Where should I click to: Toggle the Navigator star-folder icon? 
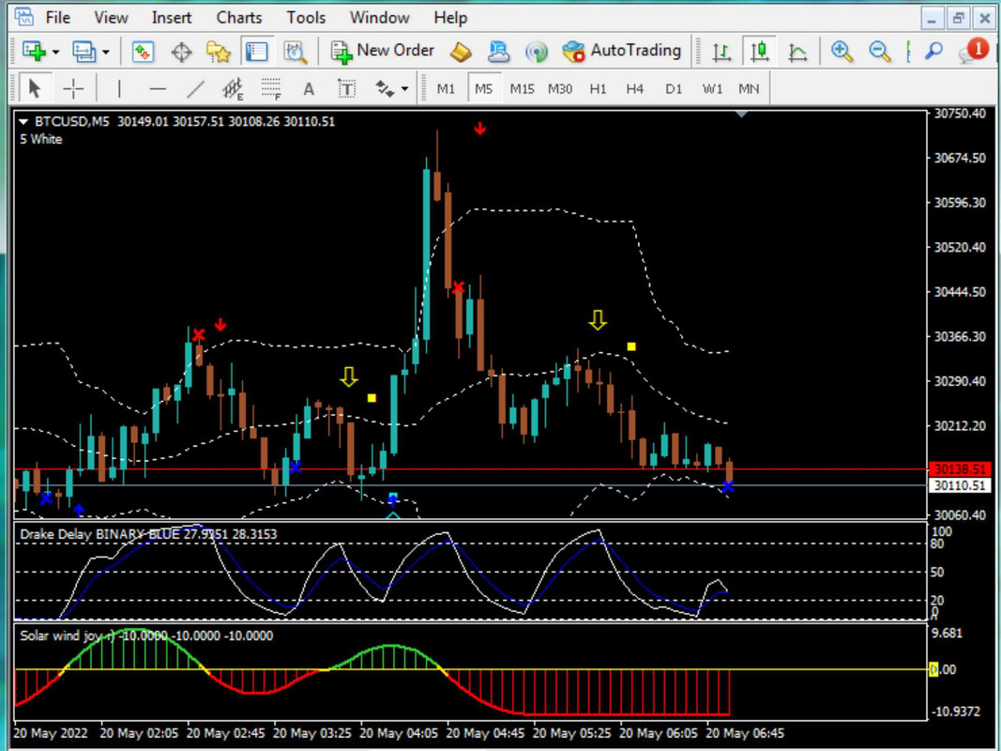[219, 51]
